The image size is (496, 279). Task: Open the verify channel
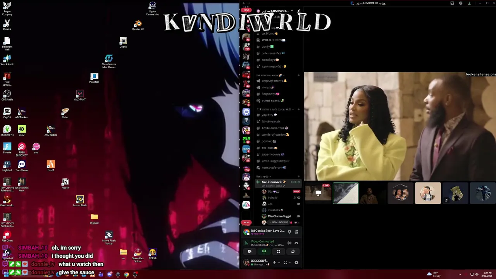(x=267, y=46)
